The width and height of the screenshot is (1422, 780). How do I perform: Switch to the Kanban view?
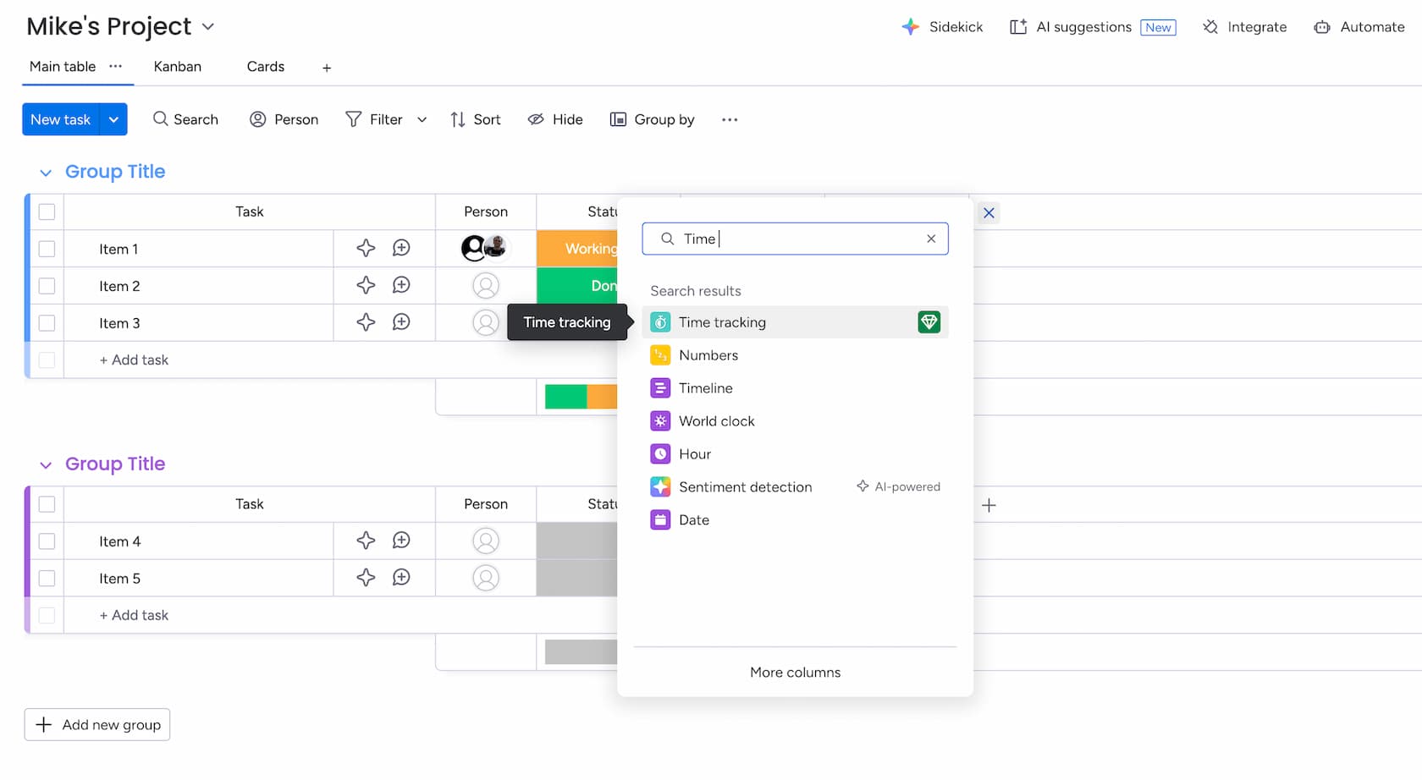tap(177, 66)
